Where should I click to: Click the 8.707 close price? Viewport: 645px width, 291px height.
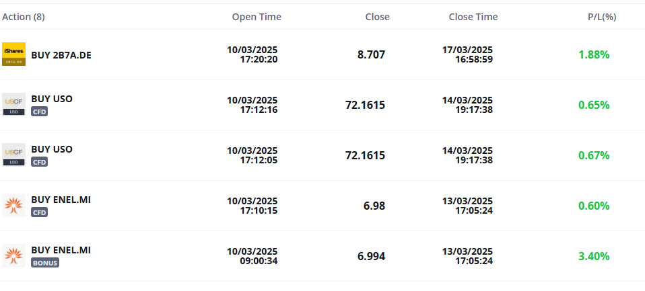coord(371,54)
